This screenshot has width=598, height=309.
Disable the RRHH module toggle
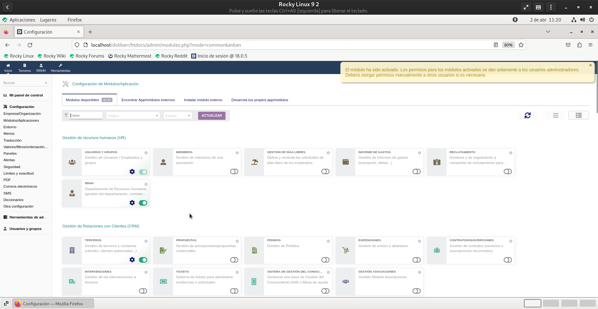(x=143, y=203)
